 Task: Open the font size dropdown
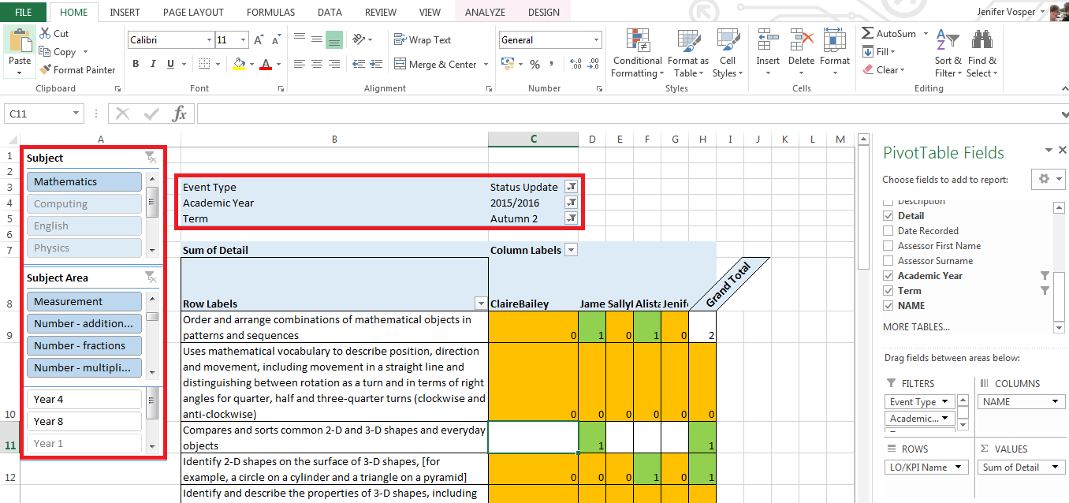[244, 40]
